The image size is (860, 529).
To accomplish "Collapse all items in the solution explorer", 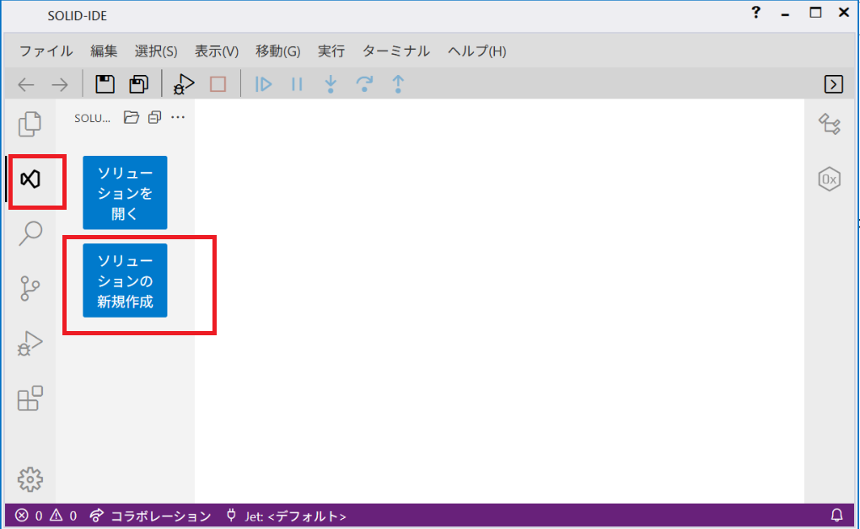I will pyautogui.click(x=154, y=117).
